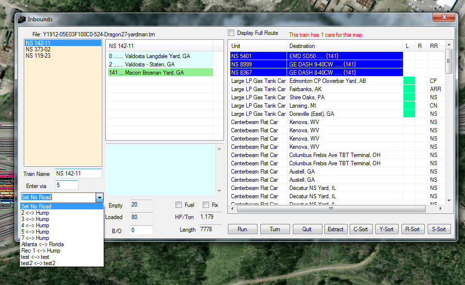Click the Unit column header
Viewport: 465px width, 285px height.
click(x=257, y=46)
